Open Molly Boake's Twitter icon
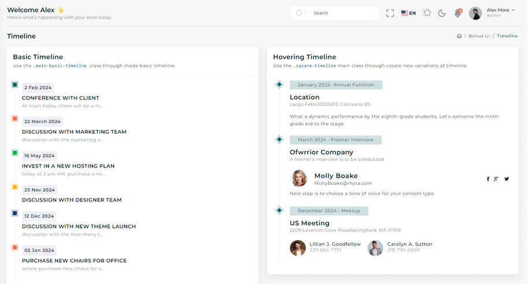The width and height of the screenshot is (528, 284). click(x=507, y=179)
